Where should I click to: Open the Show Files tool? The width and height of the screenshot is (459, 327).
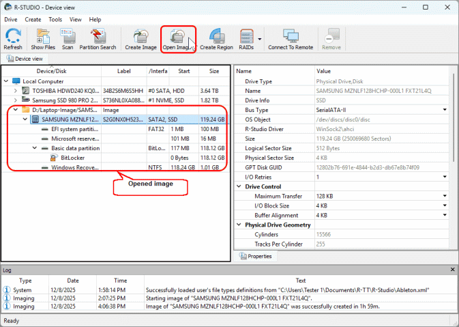point(43,39)
